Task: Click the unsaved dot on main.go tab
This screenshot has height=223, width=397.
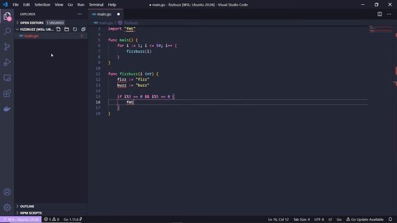Action: click(x=118, y=14)
